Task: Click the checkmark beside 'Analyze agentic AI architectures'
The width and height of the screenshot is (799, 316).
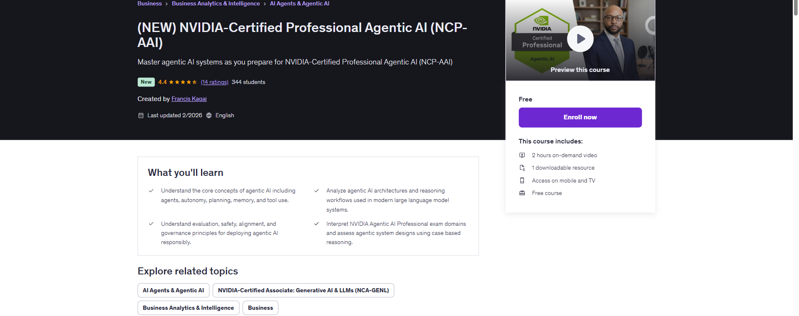Action: (316, 190)
